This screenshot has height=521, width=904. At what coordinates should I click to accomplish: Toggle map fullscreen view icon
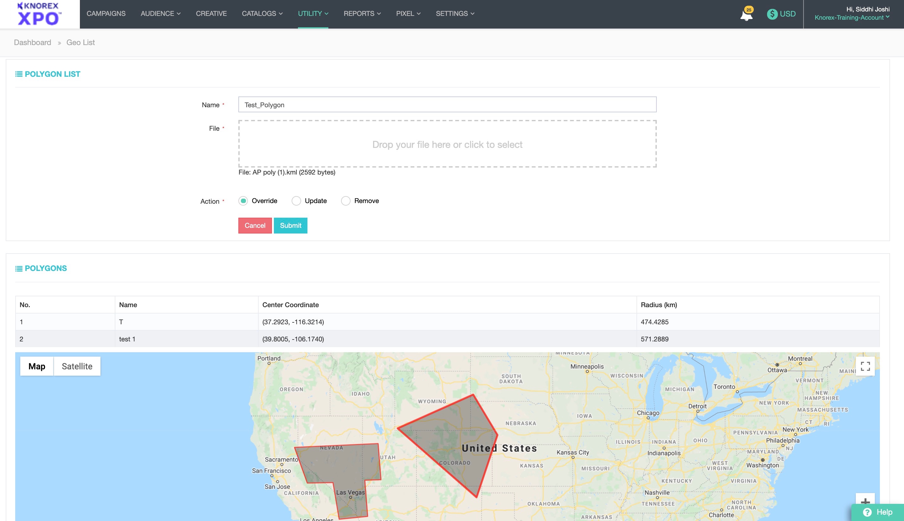tap(865, 366)
